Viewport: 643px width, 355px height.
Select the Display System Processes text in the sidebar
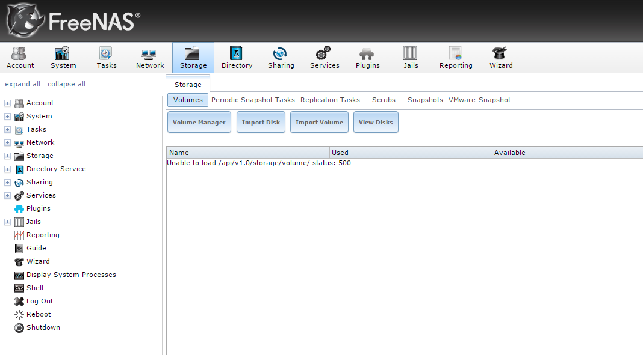[x=72, y=275]
